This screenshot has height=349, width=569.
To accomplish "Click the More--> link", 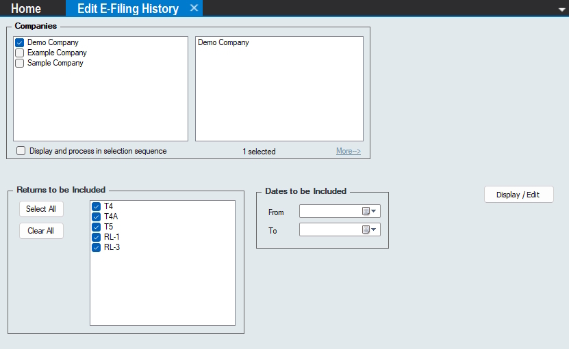I will pyautogui.click(x=348, y=151).
